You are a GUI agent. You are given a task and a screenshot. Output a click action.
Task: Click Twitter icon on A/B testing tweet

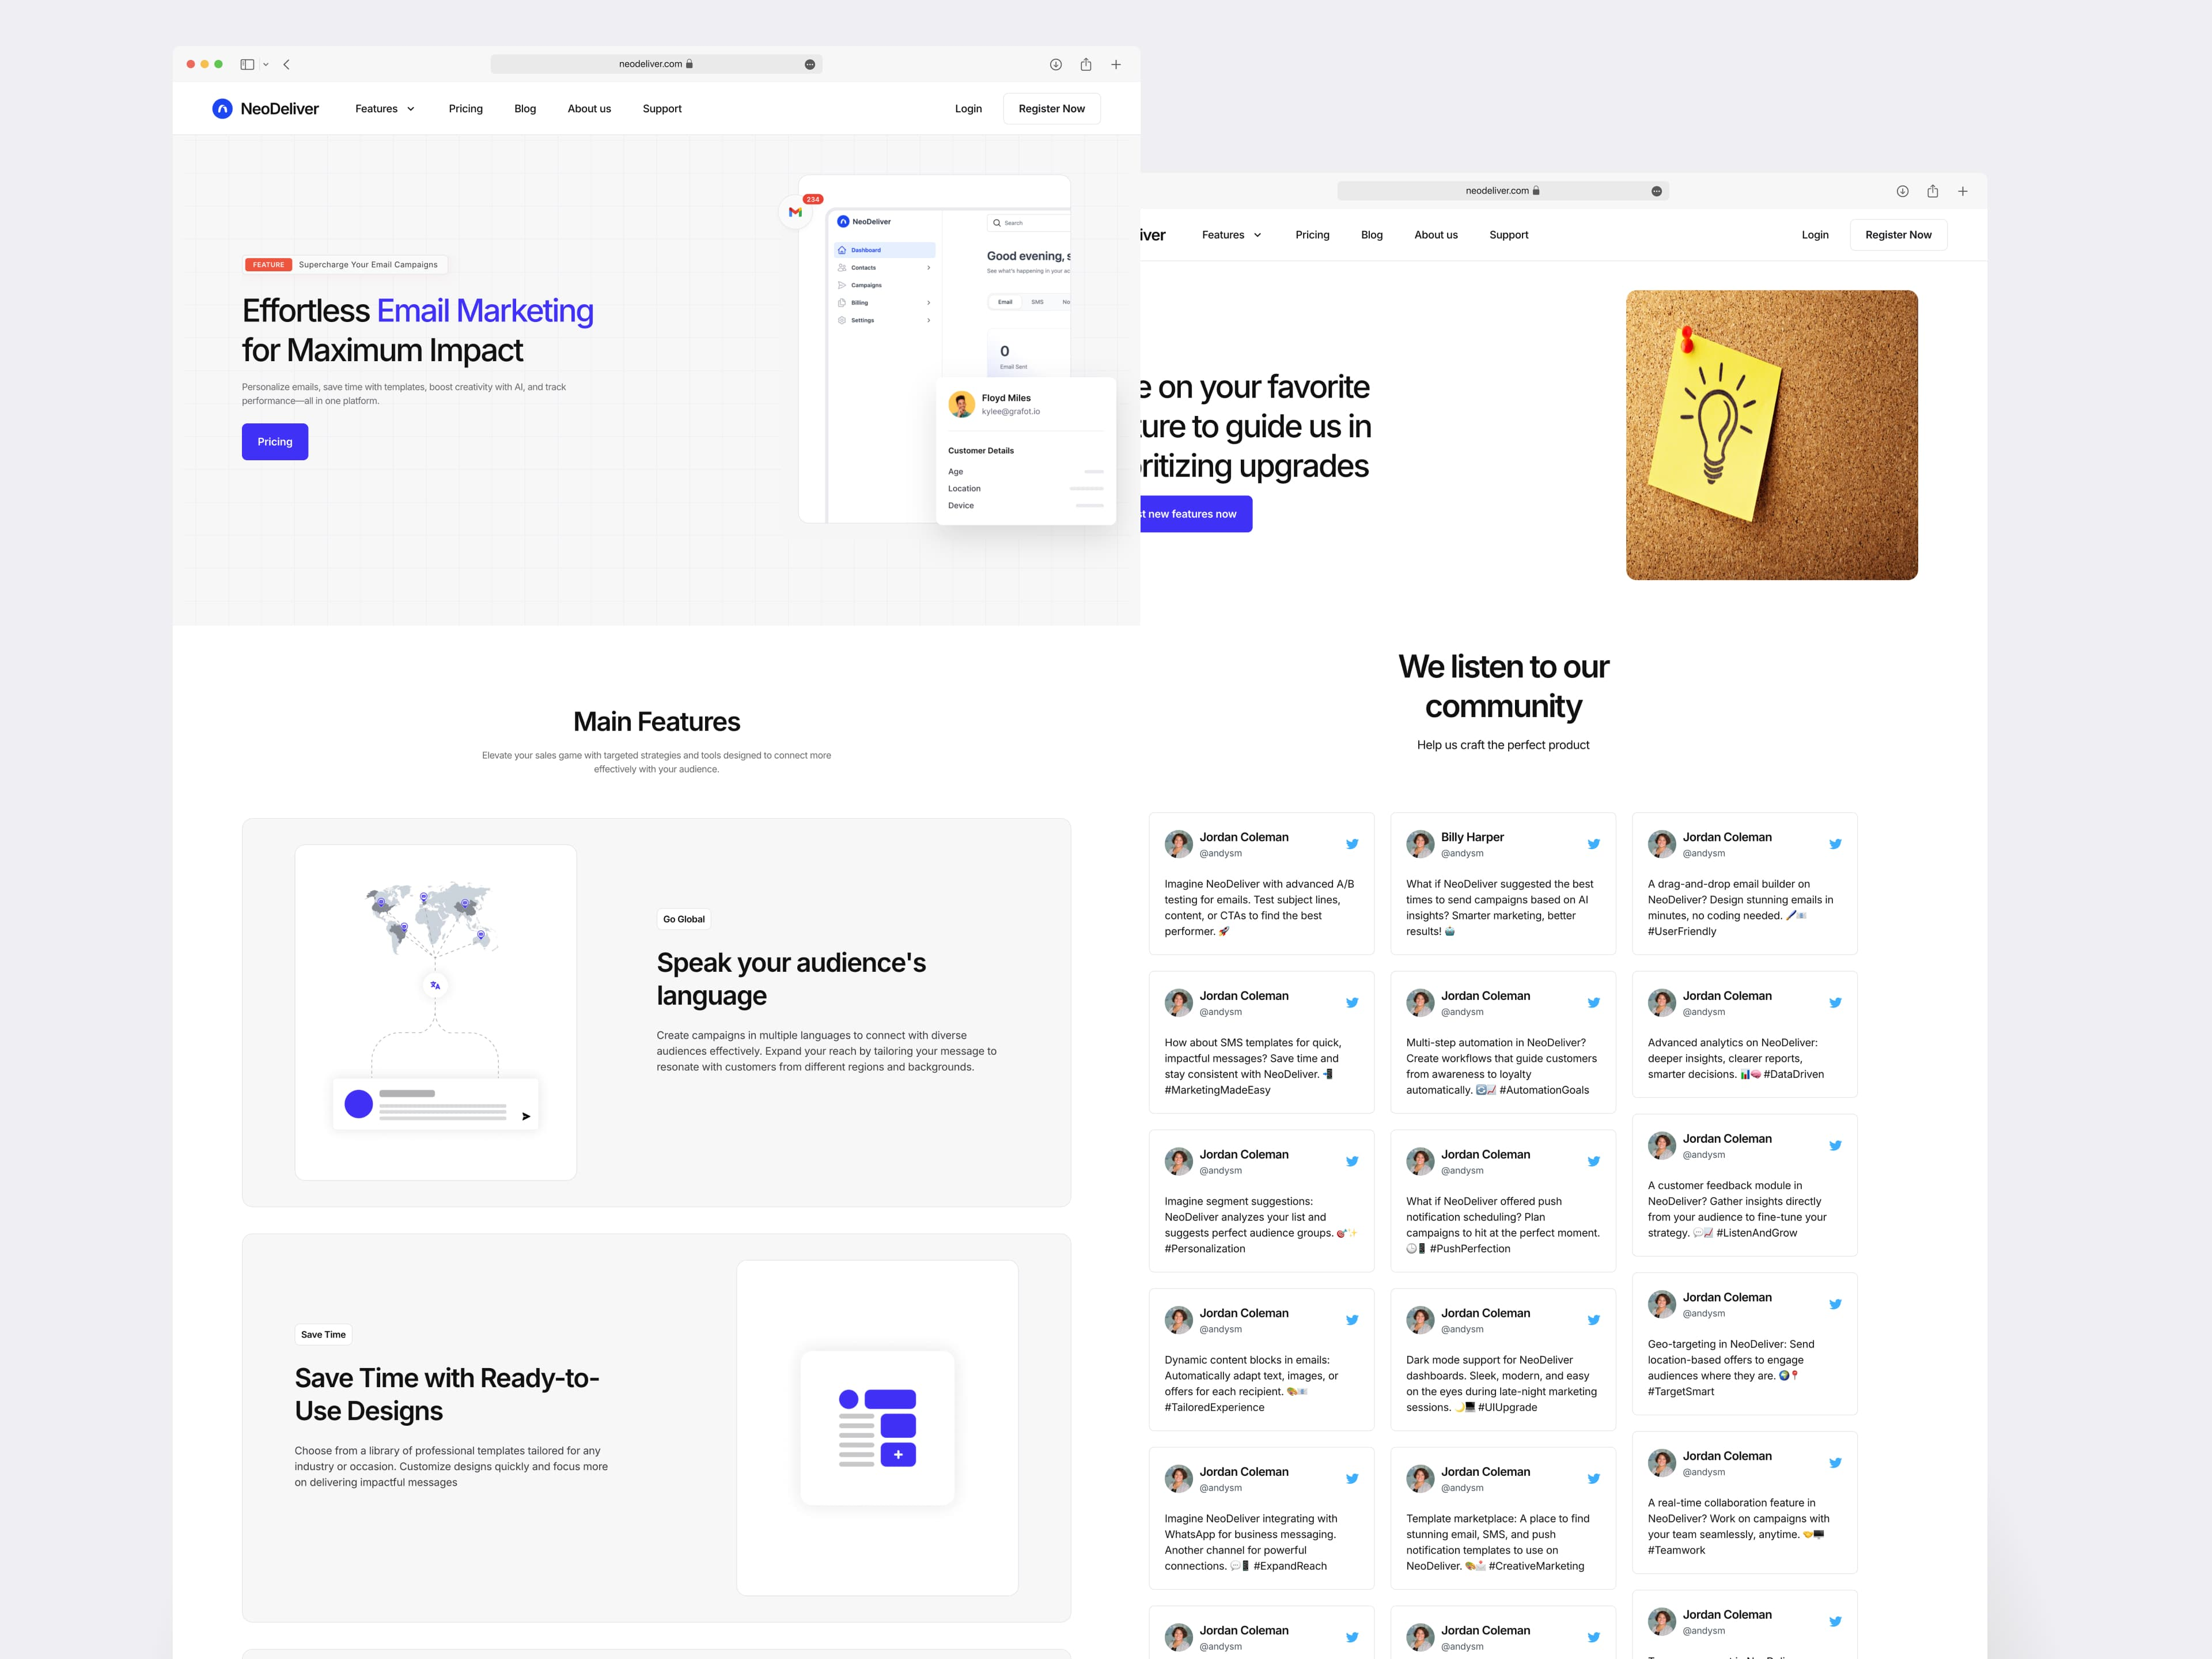pos(1352,844)
